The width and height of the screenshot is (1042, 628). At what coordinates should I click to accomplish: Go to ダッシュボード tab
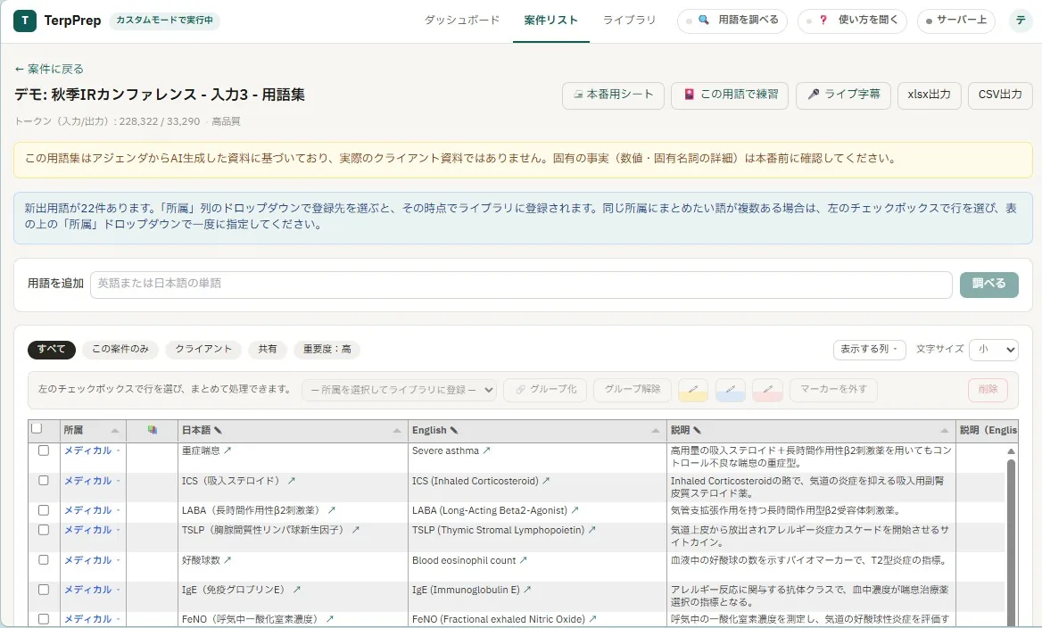462,21
